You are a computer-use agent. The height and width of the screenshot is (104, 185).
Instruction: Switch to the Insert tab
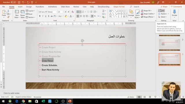click(20, 7)
